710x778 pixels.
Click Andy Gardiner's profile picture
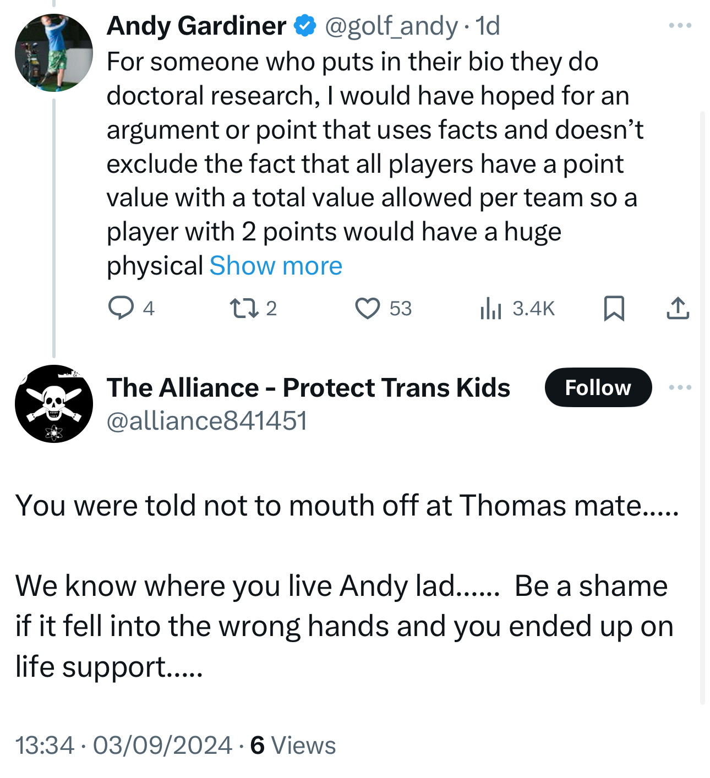point(54,53)
